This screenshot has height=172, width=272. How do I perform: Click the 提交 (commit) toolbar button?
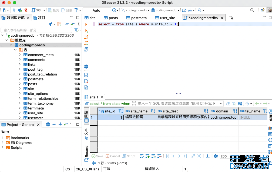[x=53, y=10]
